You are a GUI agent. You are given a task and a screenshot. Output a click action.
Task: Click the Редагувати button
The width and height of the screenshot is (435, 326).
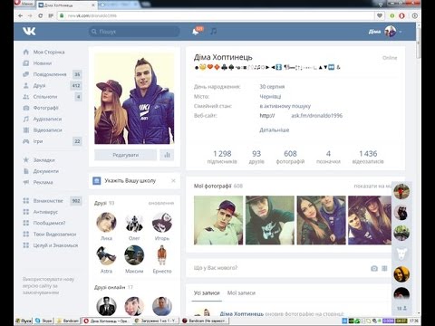click(x=126, y=155)
